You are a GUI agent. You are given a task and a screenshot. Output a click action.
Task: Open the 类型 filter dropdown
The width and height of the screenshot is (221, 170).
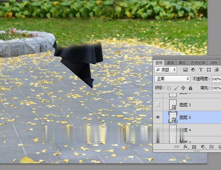(x=166, y=70)
